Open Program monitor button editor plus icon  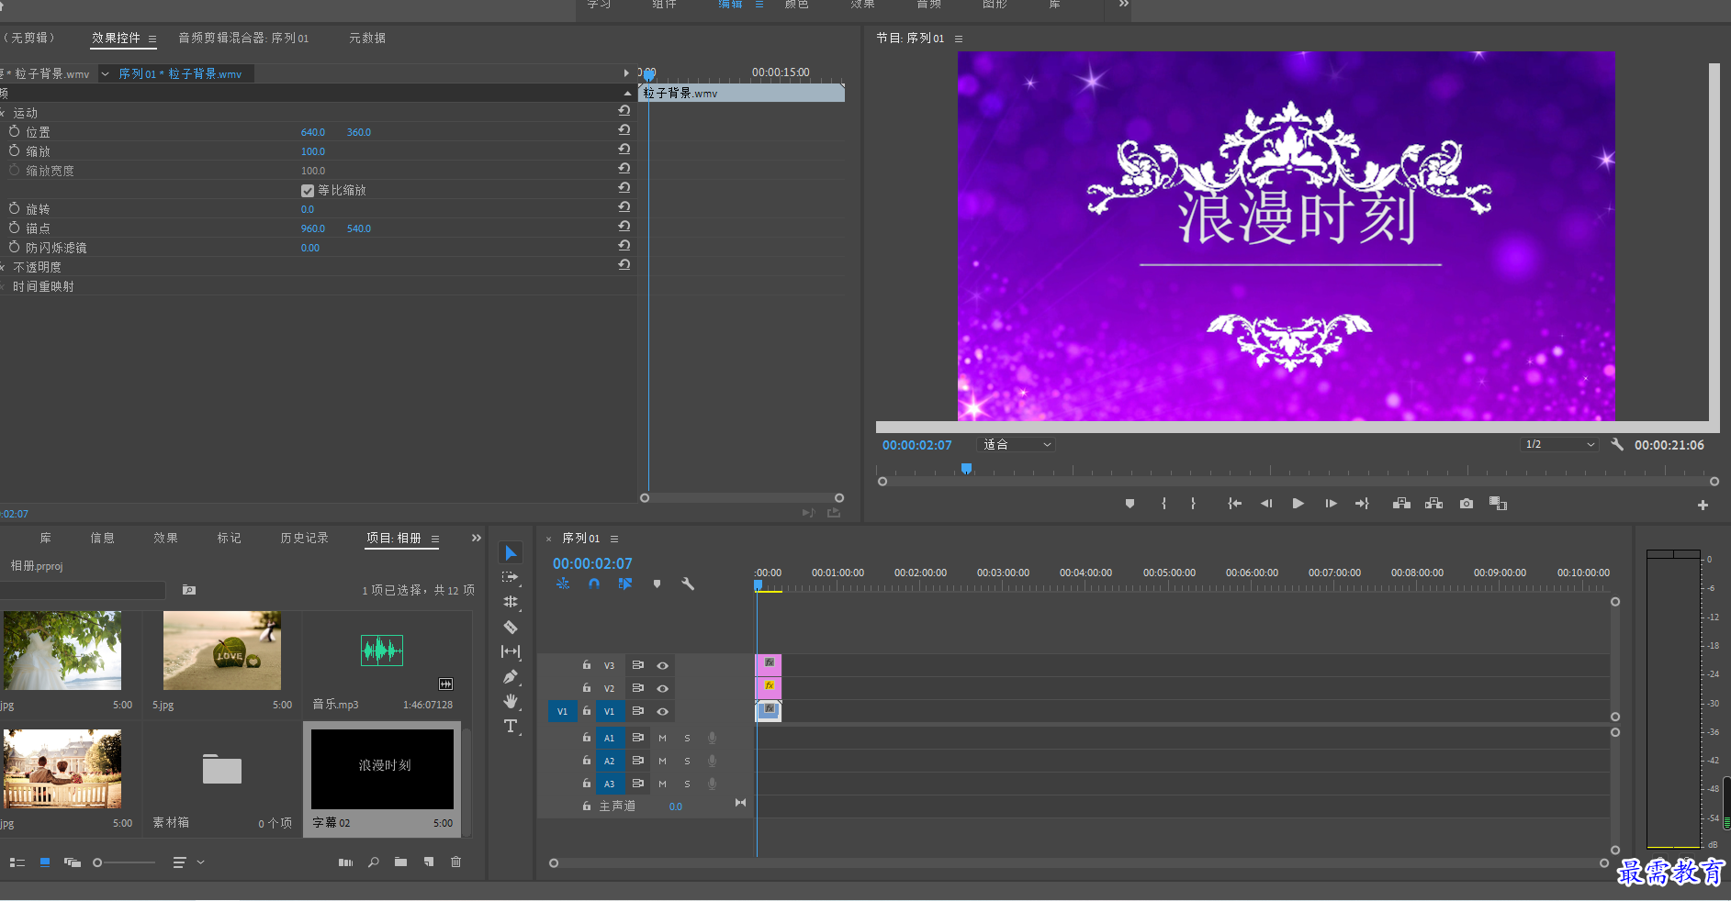1703,506
